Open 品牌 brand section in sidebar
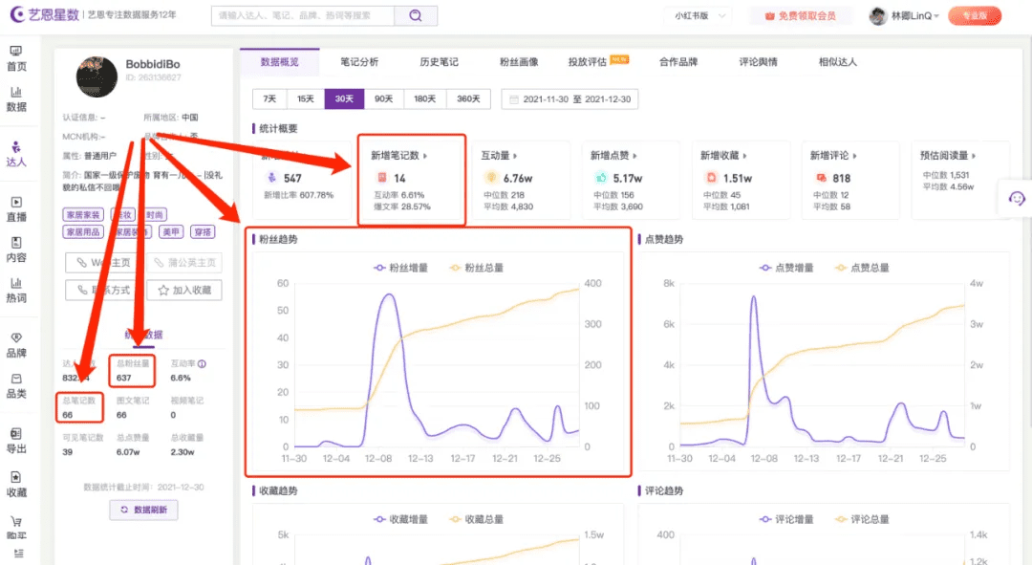1032x565 pixels. coord(16,345)
